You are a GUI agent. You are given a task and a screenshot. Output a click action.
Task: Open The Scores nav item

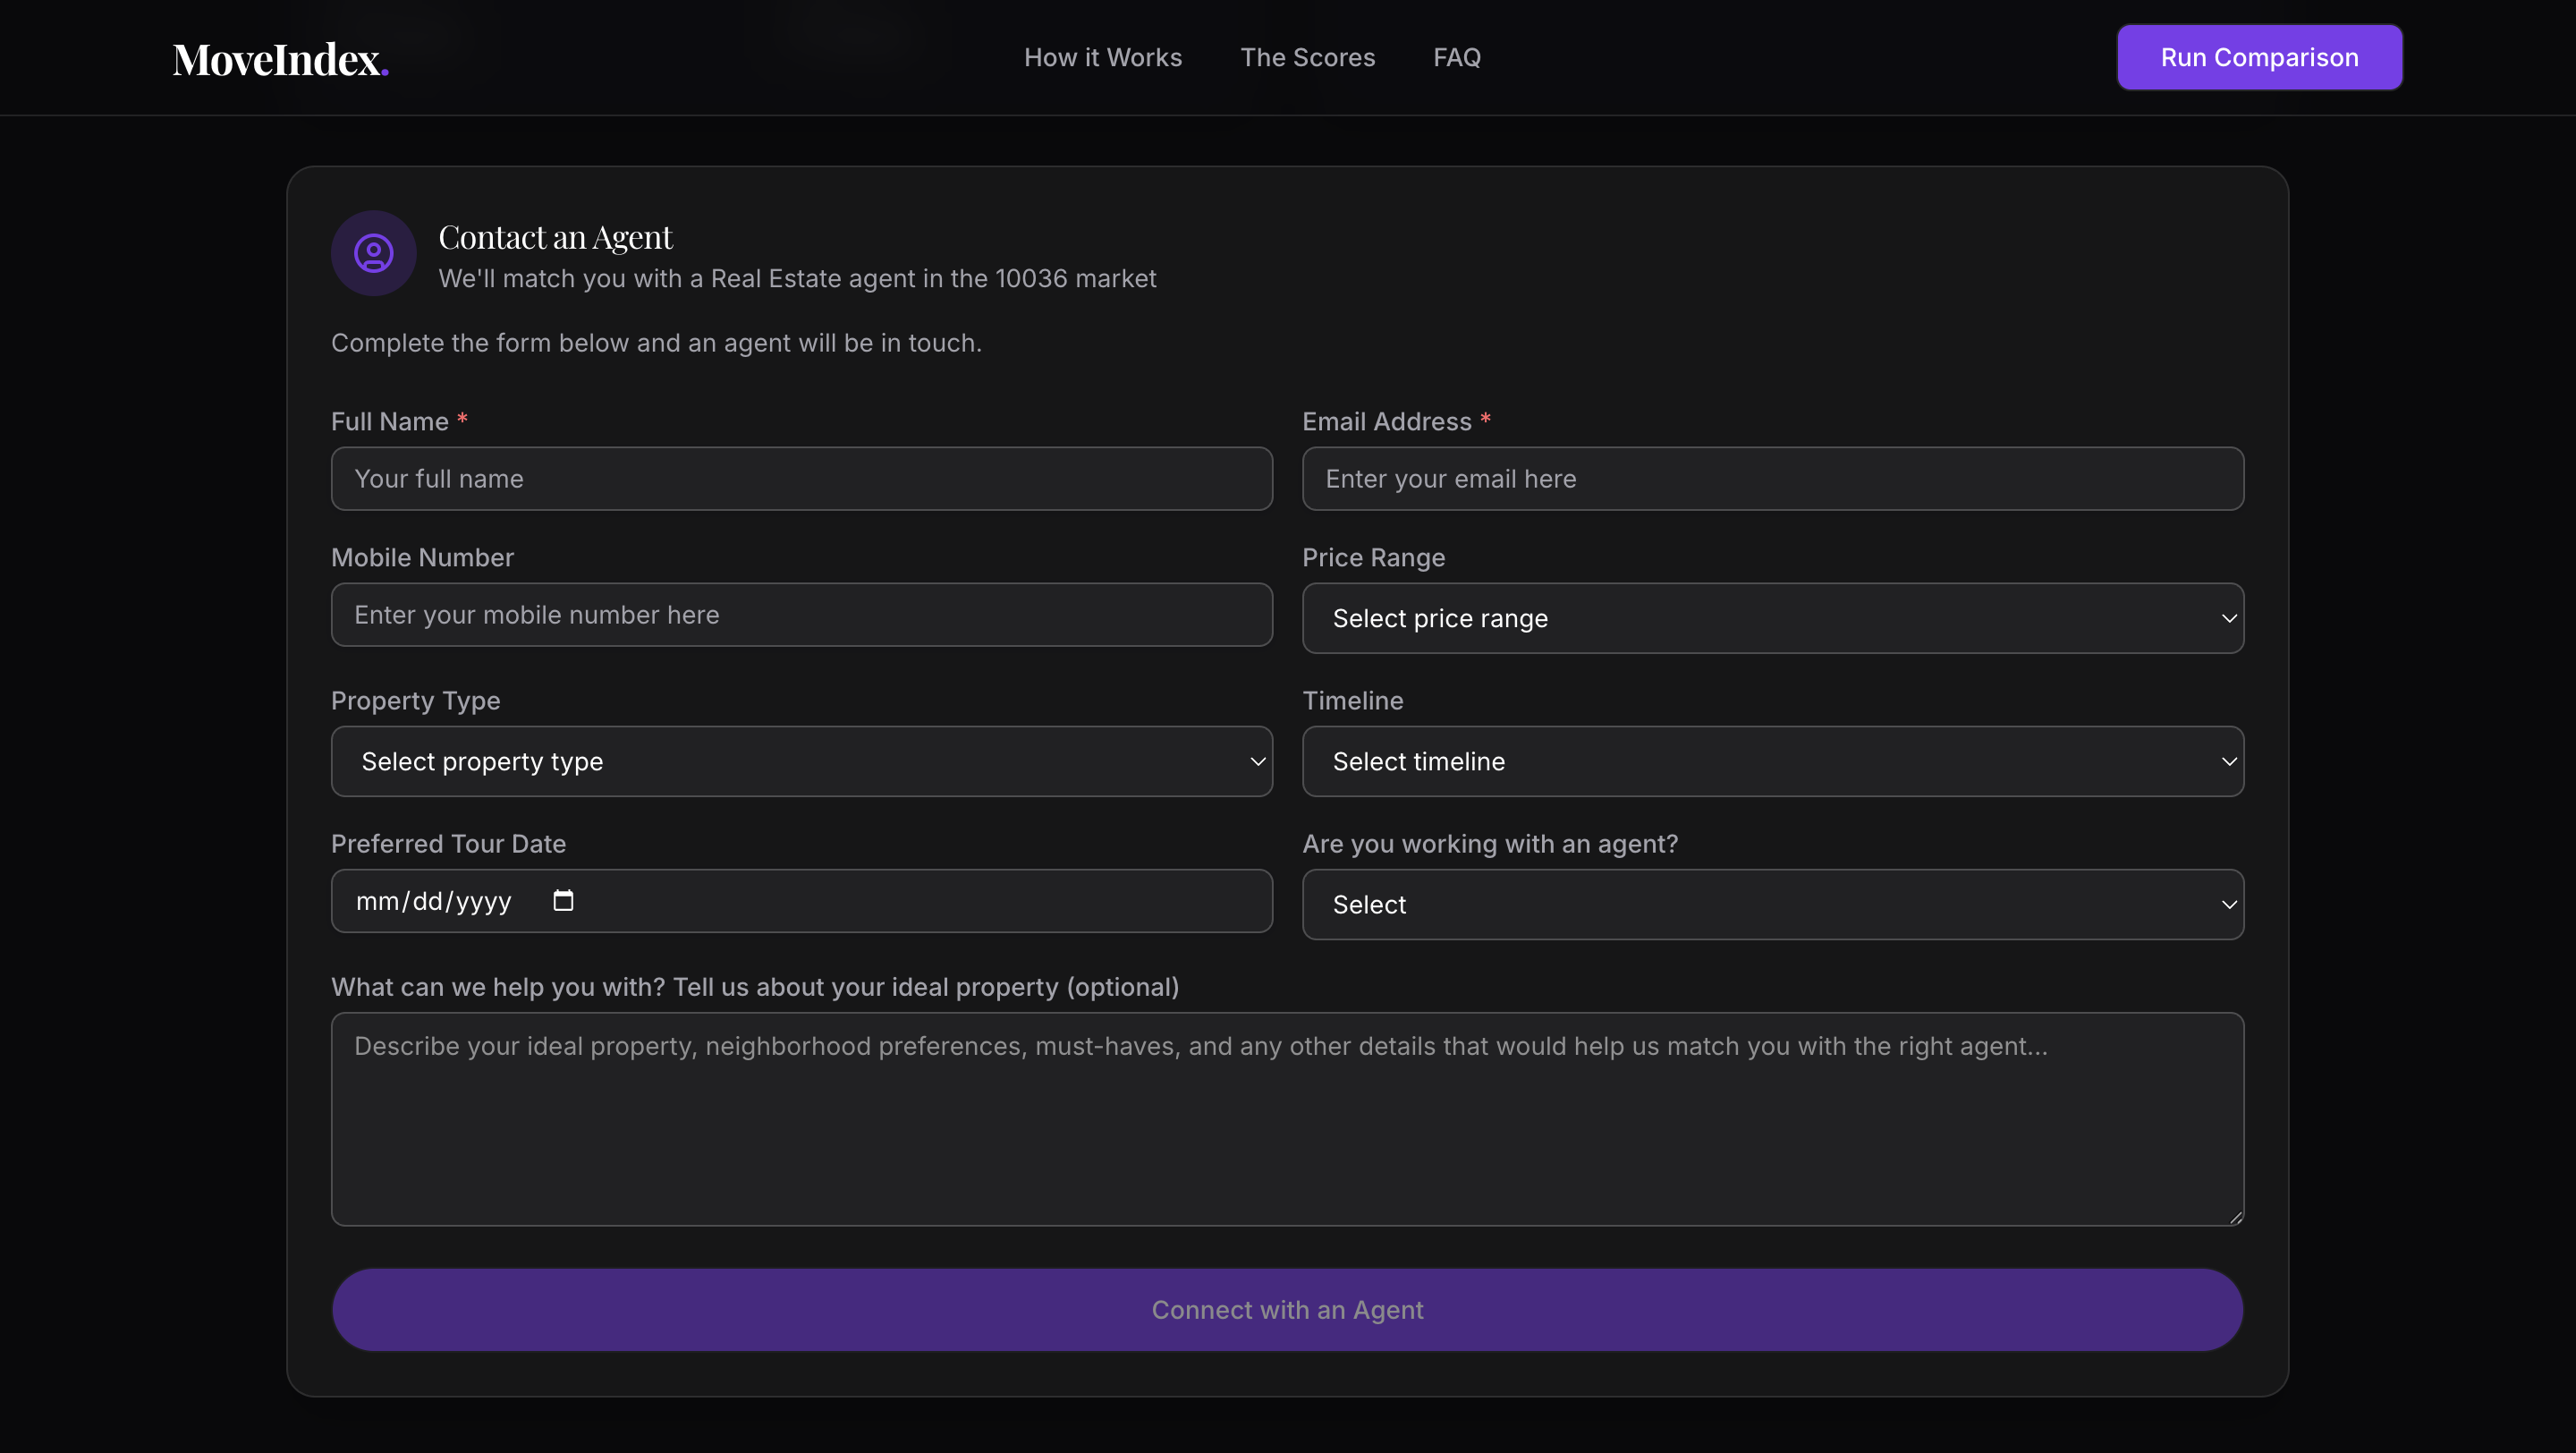point(1307,57)
